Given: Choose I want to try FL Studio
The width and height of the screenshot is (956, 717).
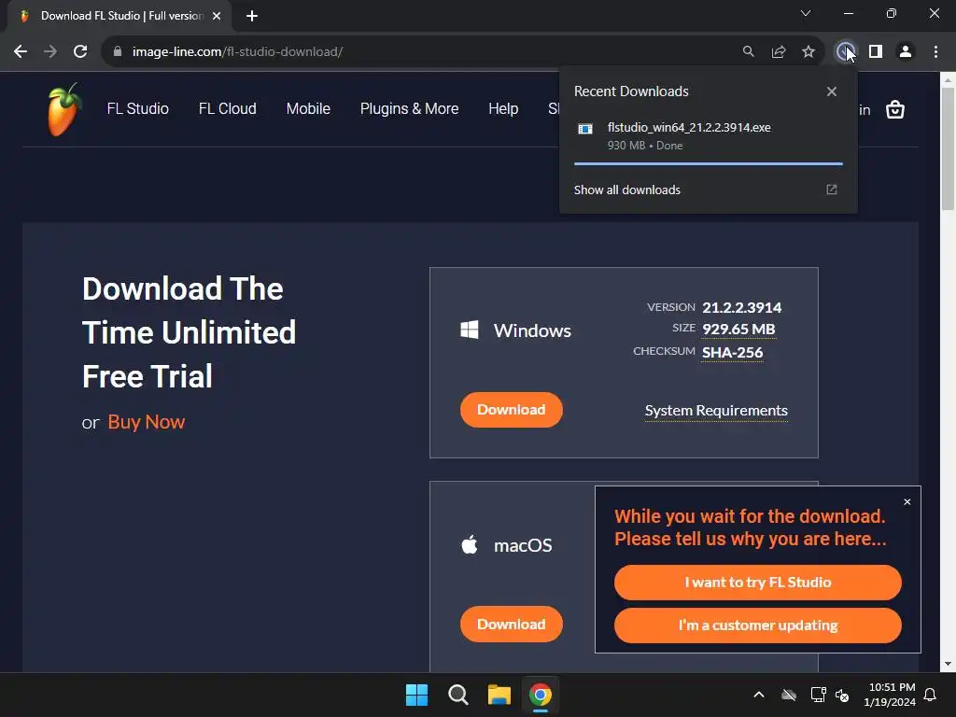Looking at the screenshot, I should click(x=758, y=583).
